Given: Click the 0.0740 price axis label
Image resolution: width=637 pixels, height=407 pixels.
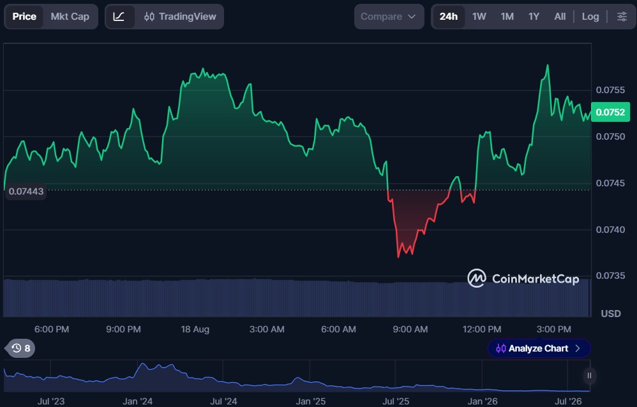Looking at the screenshot, I should point(610,230).
